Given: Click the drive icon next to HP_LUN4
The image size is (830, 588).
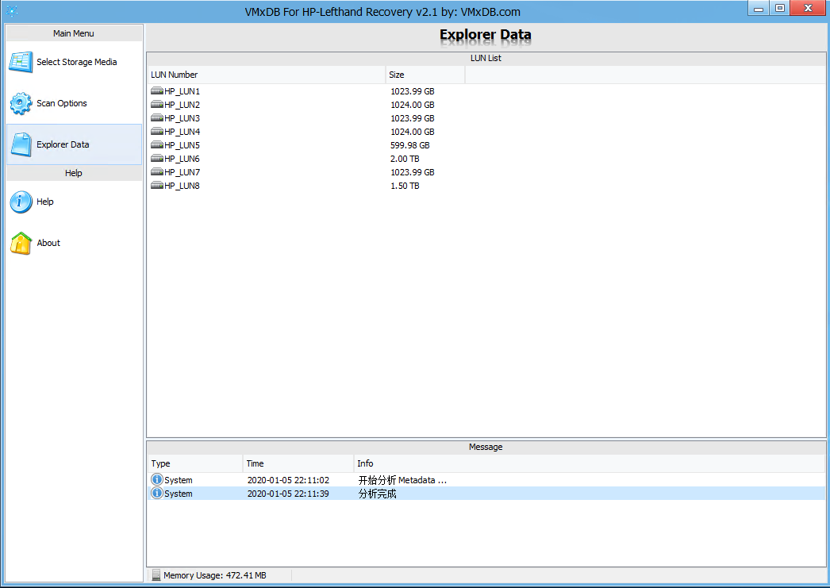Looking at the screenshot, I should tap(156, 132).
